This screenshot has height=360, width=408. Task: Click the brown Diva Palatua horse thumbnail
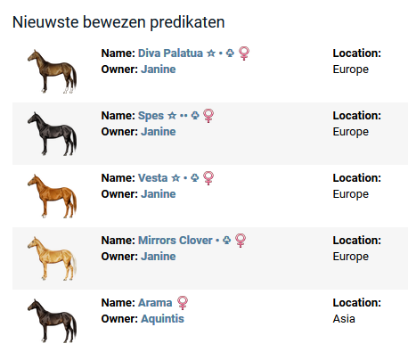(52, 71)
